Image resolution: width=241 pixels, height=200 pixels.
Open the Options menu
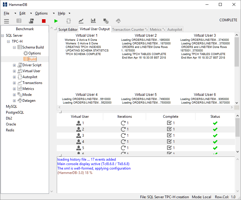[x=41, y=13]
